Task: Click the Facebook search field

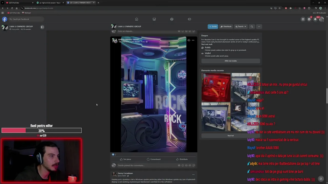Action: pos(27,19)
